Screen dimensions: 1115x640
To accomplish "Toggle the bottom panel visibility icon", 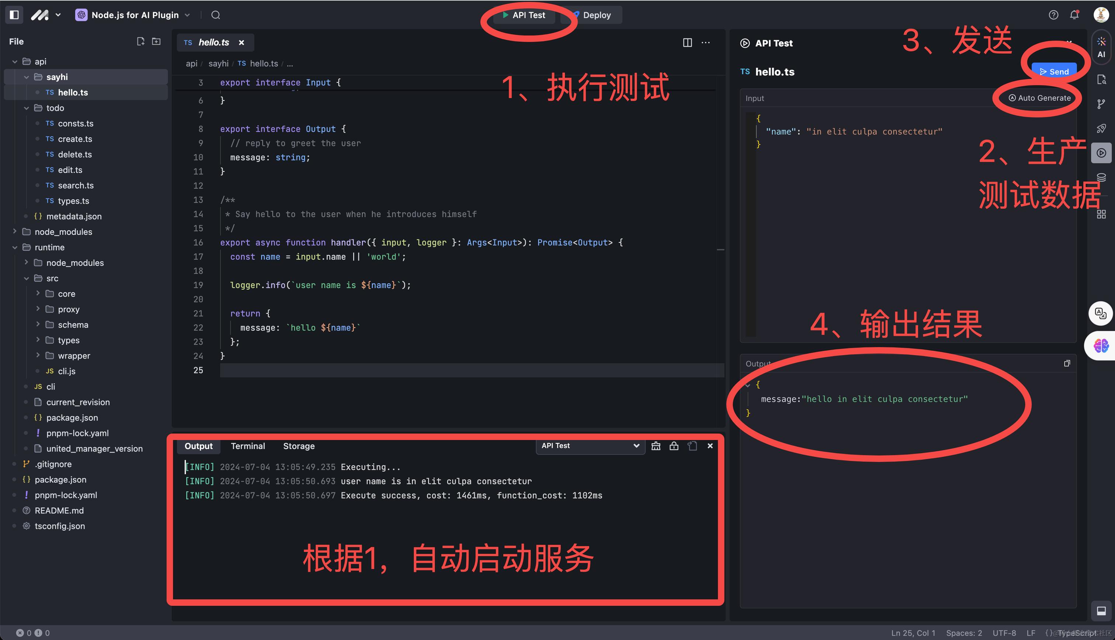I will 1101,611.
